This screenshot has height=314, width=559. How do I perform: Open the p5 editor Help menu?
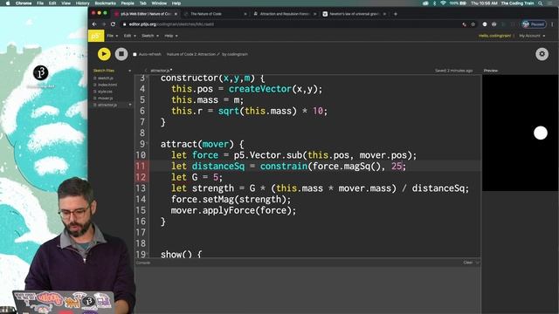click(171, 36)
